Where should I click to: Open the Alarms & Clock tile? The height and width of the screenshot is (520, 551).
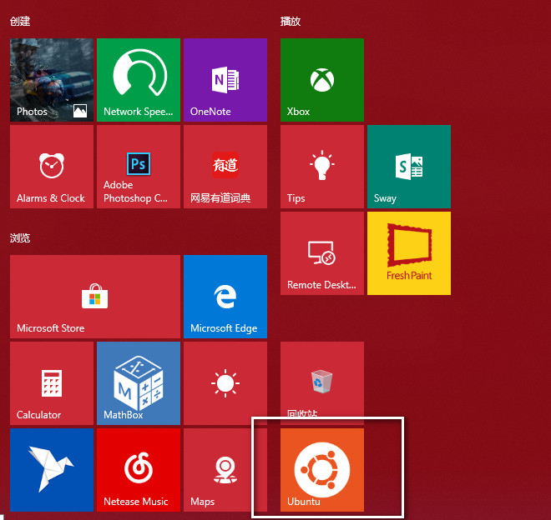pyautogui.click(x=51, y=167)
